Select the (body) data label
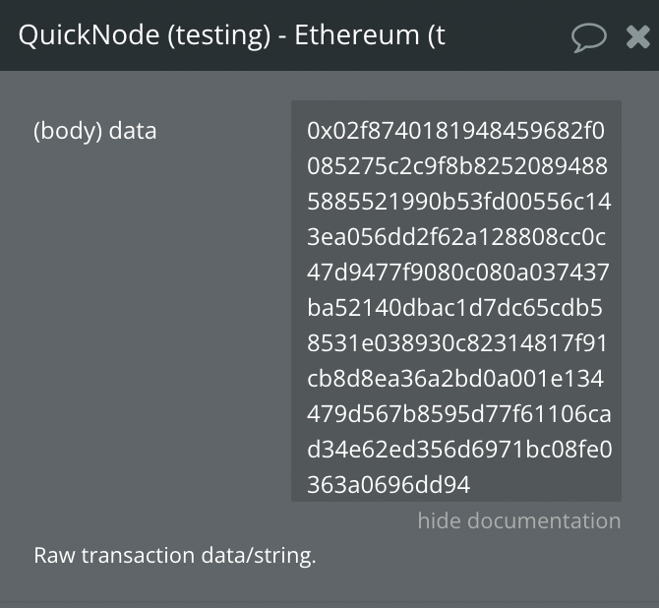This screenshot has width=659, height=608. coord(95,131)
